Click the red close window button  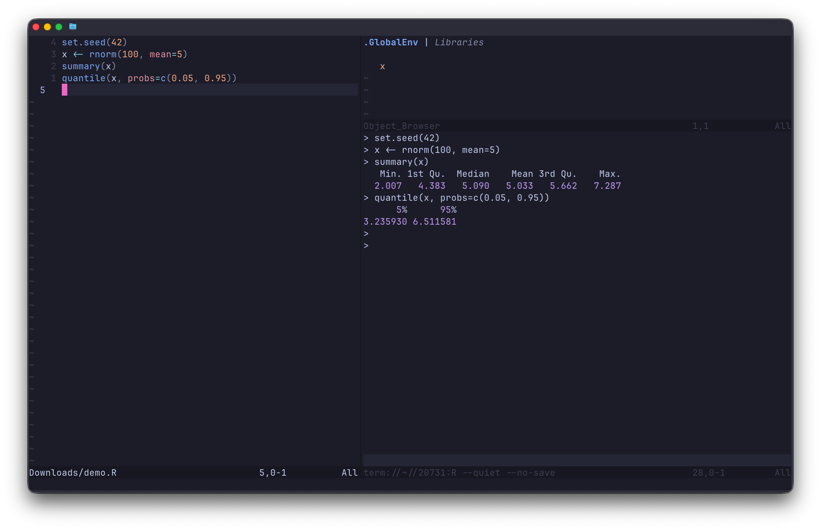(x=36, y=27)
